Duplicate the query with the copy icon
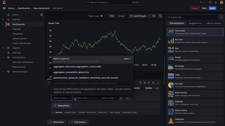 (144, 83)
